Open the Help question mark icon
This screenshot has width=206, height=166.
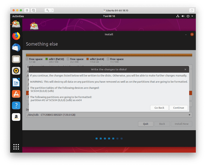point(16,105)
